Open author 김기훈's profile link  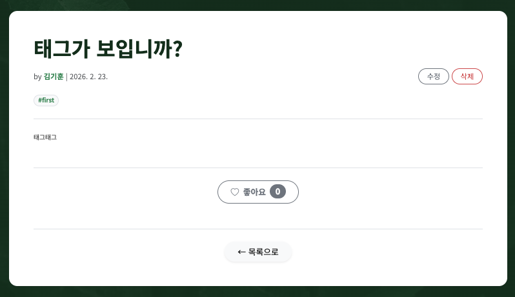point(54,77)
